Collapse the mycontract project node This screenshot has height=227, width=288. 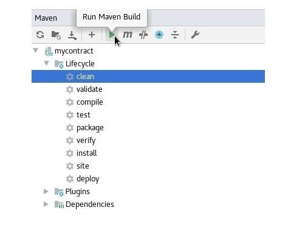pos(36,50)
